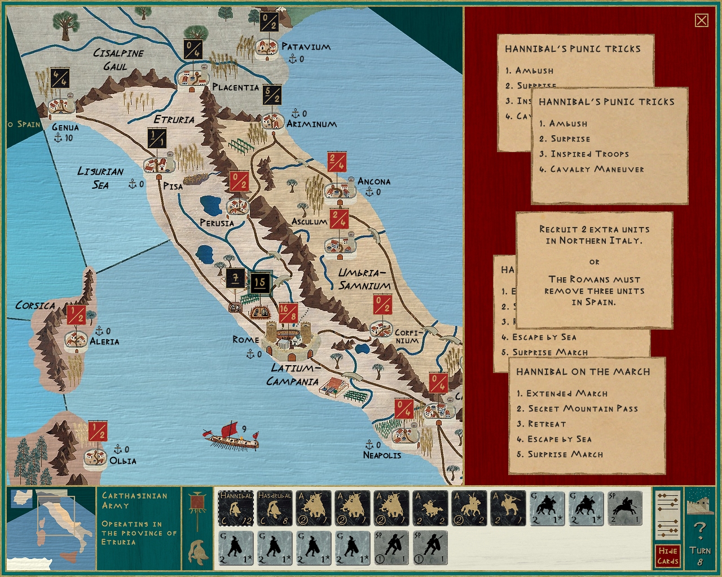Image resolution: width=722 pixels, height=577 pixels.
Task: Click the Corsica region label
Action: click(x=35, y=305)
